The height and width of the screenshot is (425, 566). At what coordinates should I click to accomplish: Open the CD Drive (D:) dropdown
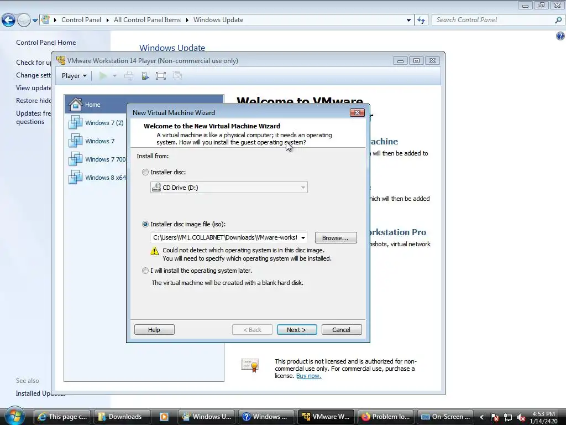coord(229,187)
